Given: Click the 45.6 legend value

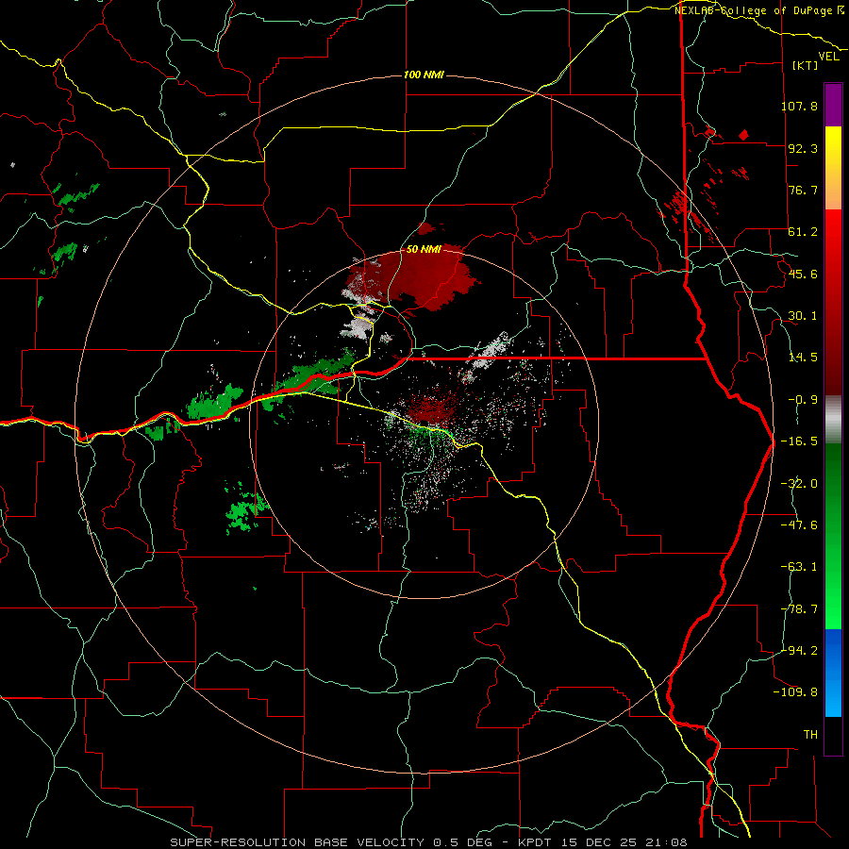Looking at the screenshot, I should [x=803, y=274].
